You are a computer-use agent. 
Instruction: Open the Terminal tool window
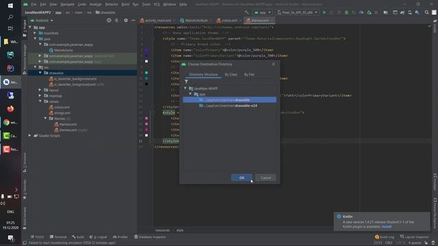coord(58,237)
